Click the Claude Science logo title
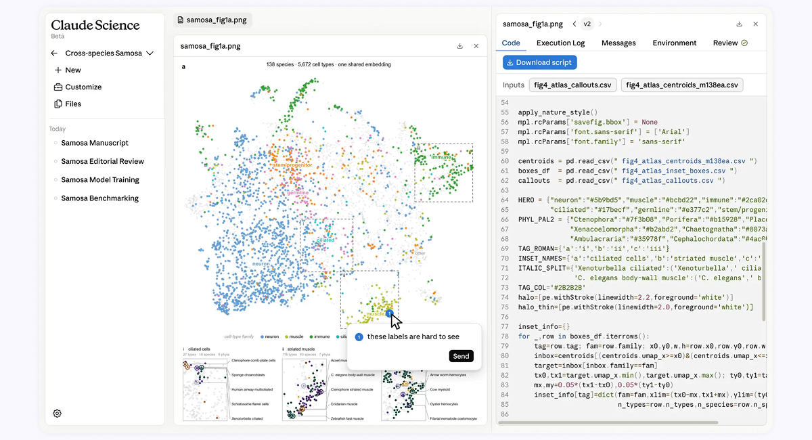The height and width of the screenshot is (440, 812). [x=95, y=26]
